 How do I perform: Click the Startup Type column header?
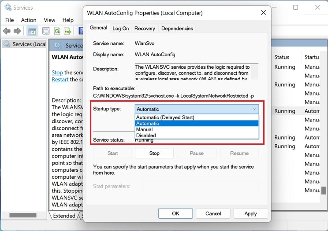311,57
